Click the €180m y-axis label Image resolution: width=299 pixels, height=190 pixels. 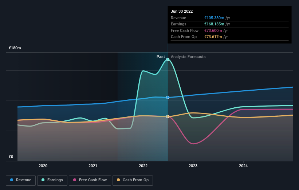[x=15, y=48]
